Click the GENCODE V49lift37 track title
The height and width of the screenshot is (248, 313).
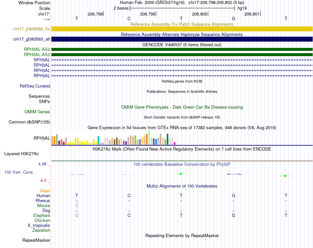click(182, 45)
